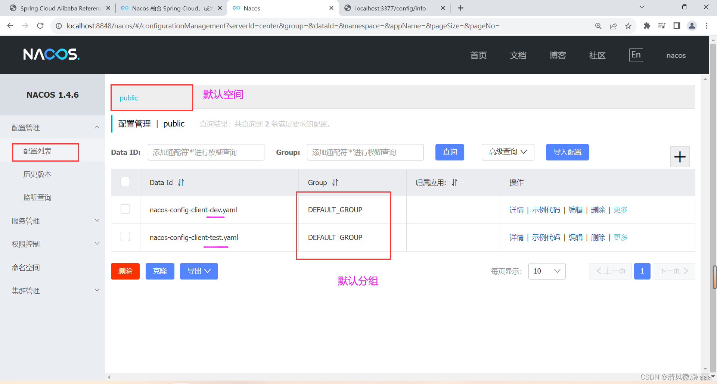Open a new browser tab with plus
This screenshot has width=717, height=384.
coord(461,8)
